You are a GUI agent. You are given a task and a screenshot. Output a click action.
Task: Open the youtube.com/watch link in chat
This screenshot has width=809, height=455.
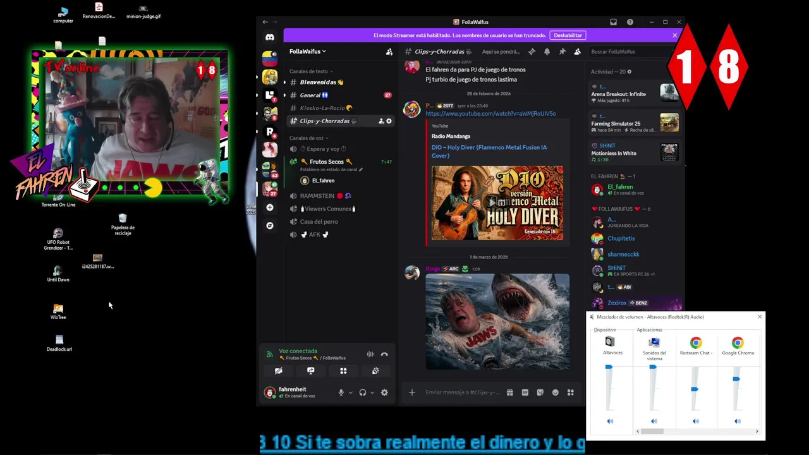(490, 114)
